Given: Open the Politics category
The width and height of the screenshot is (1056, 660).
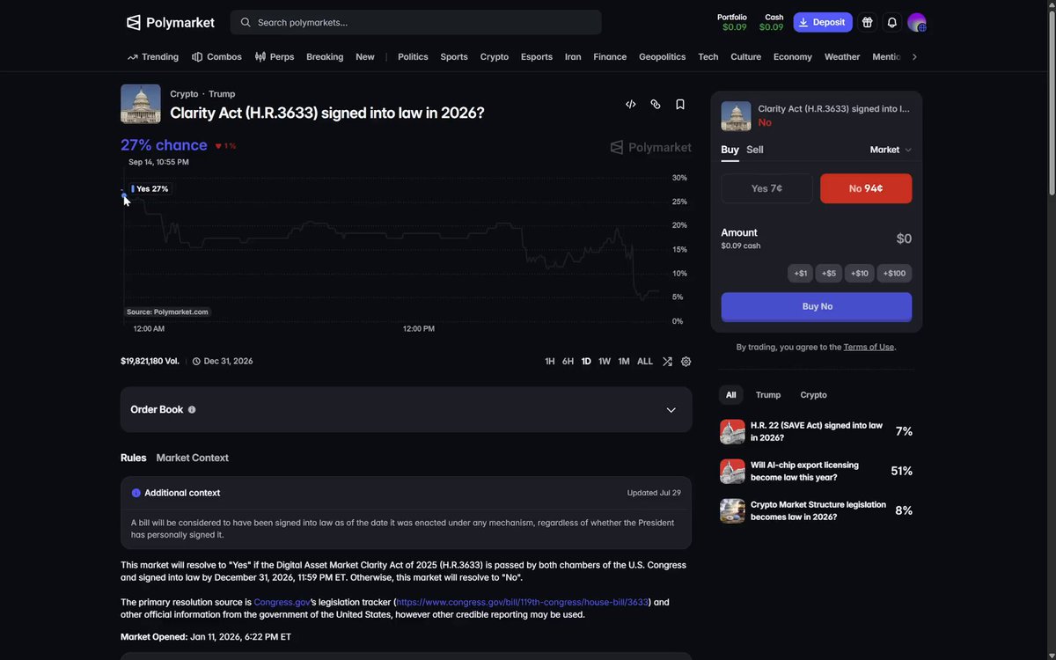Looking at the screenshot, I should point(413,57).
